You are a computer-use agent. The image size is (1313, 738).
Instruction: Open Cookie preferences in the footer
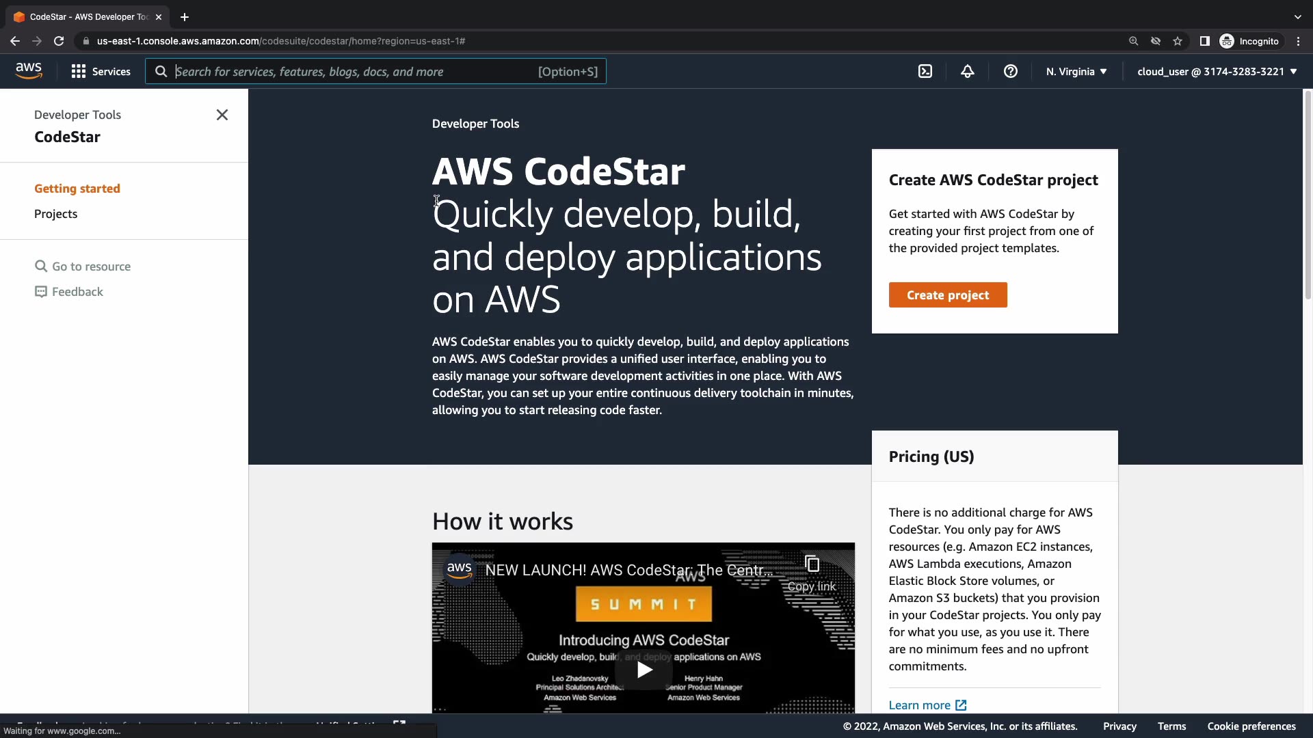coord(1251,726)
